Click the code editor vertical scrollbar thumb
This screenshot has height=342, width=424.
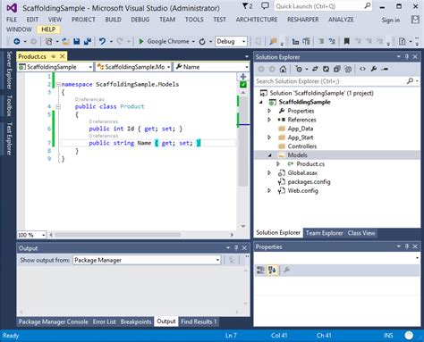244,141
